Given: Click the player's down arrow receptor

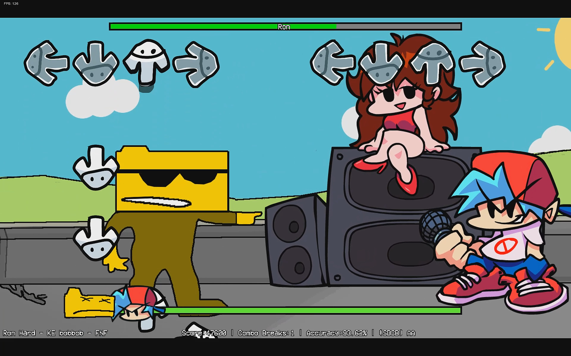Looking at the screenshot, I should [381, 64].
